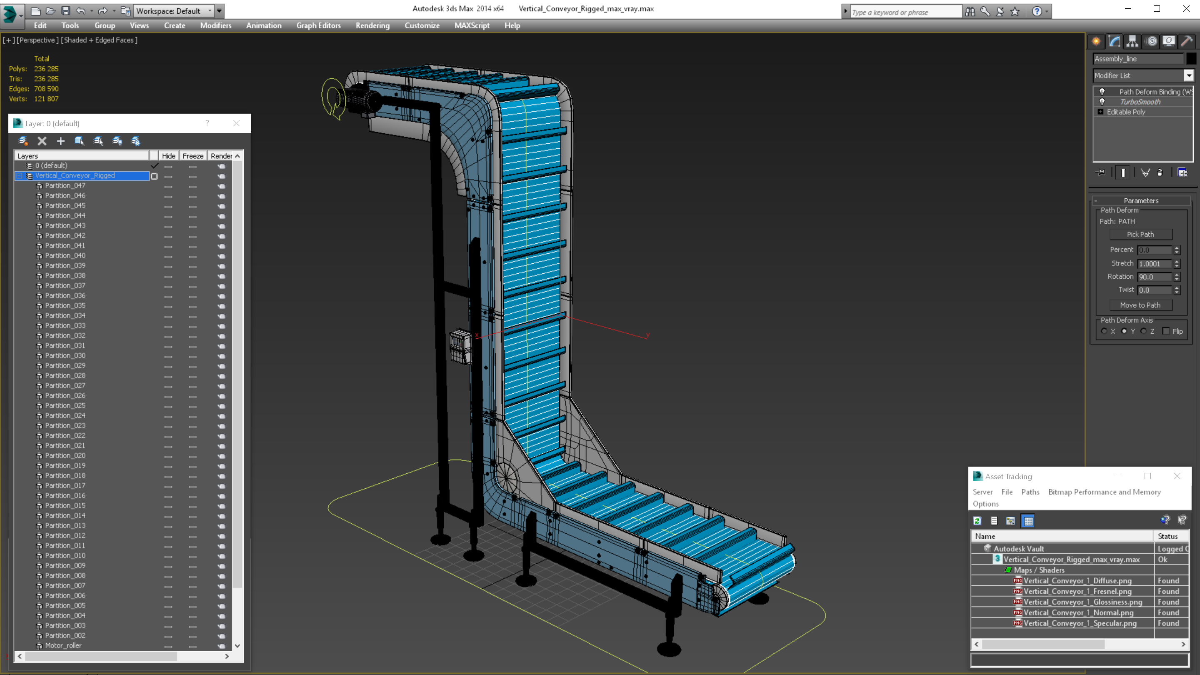Screen dimensions: 1200x675
Task: Toggle Show End Result icon below modifier stack
Action: pyautogui.click(x=1123, y=172)
